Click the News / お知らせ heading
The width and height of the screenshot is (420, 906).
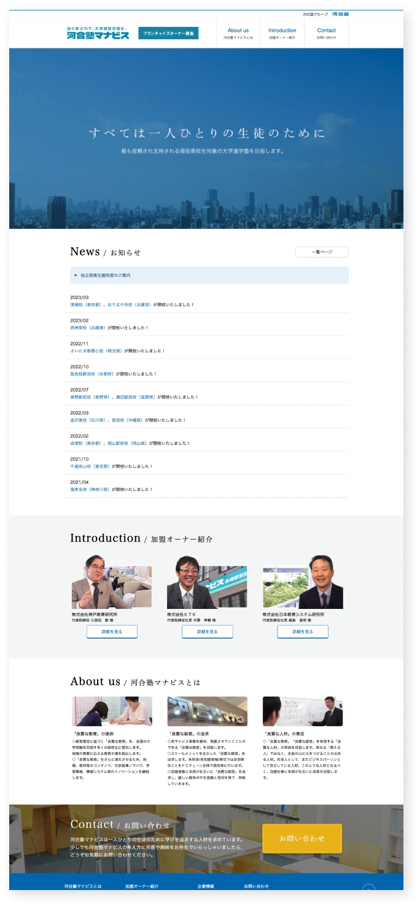pos(105,252)
